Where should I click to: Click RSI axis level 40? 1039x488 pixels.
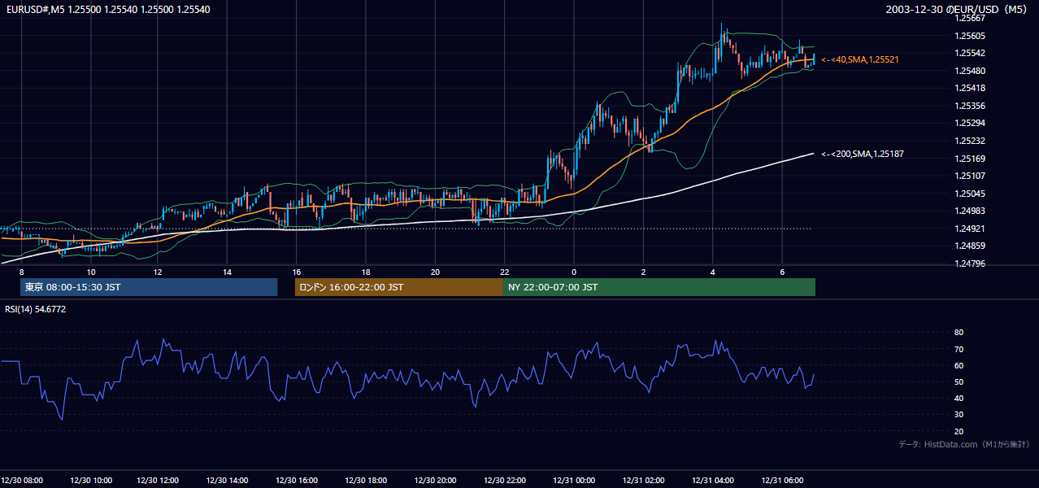pyautogui.click(x=959, y=398)
